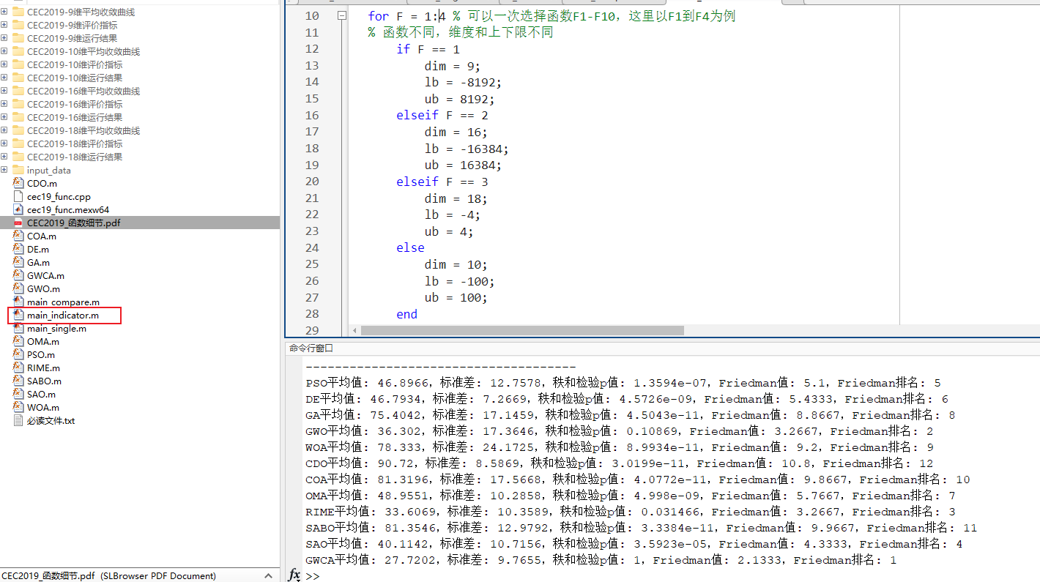Select the WOA.m script file icon
Viewport: 1040px width, 582px height.
point(18,407)
